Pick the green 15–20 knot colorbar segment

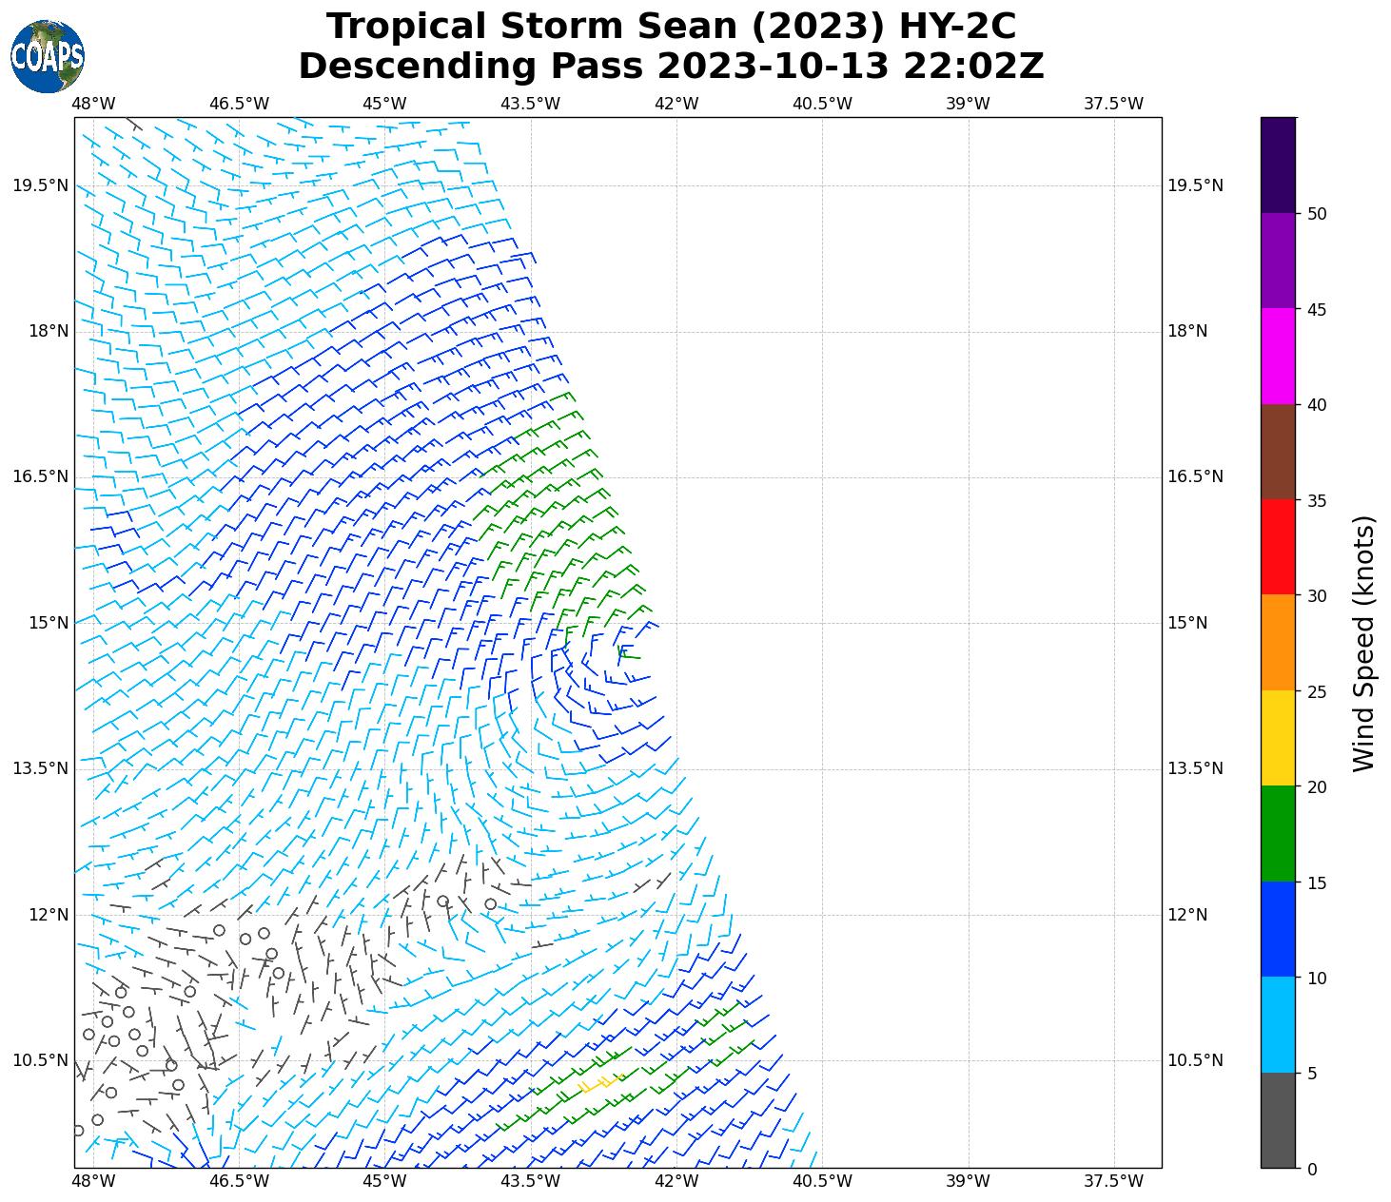1277,833
